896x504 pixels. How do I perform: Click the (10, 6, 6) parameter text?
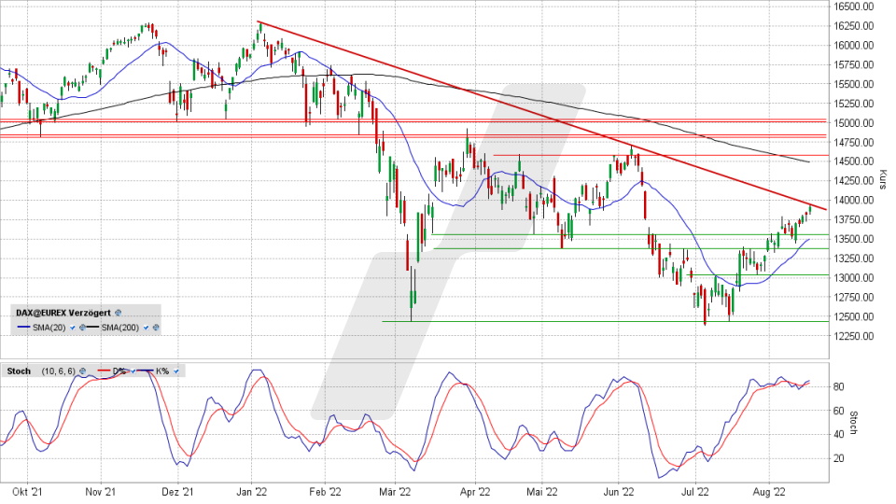pyautogui.click(x=56, y=371)
